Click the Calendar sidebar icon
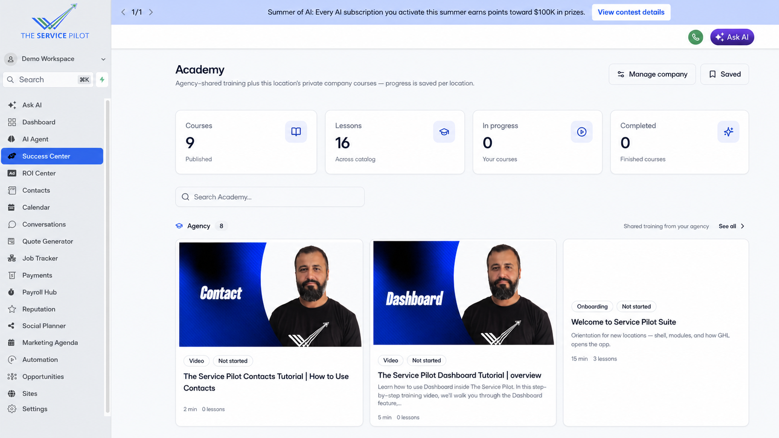The height and width of the screenshot is (438, 779). point(12,207)
